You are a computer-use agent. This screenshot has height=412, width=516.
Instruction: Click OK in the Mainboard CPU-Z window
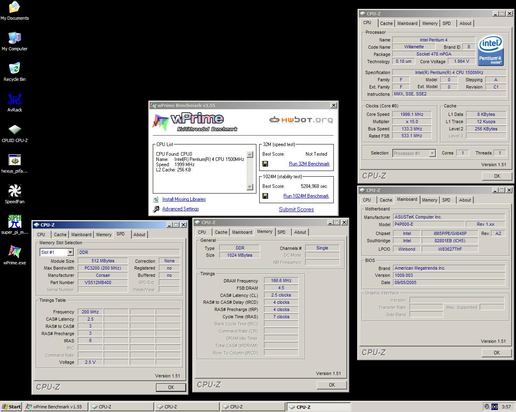click(x=497, y=352)
